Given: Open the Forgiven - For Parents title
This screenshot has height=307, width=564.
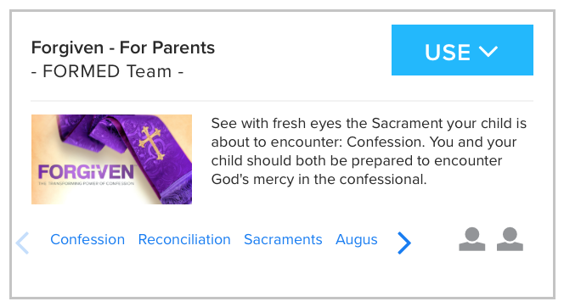Looking at the screenshot, I should point(123,47).
